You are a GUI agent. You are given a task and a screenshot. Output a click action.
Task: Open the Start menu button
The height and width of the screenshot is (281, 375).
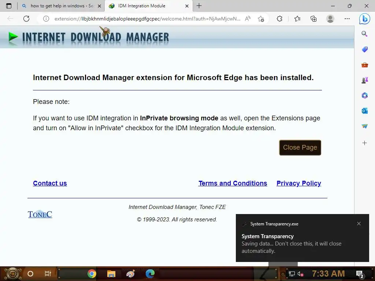(12, 274)
